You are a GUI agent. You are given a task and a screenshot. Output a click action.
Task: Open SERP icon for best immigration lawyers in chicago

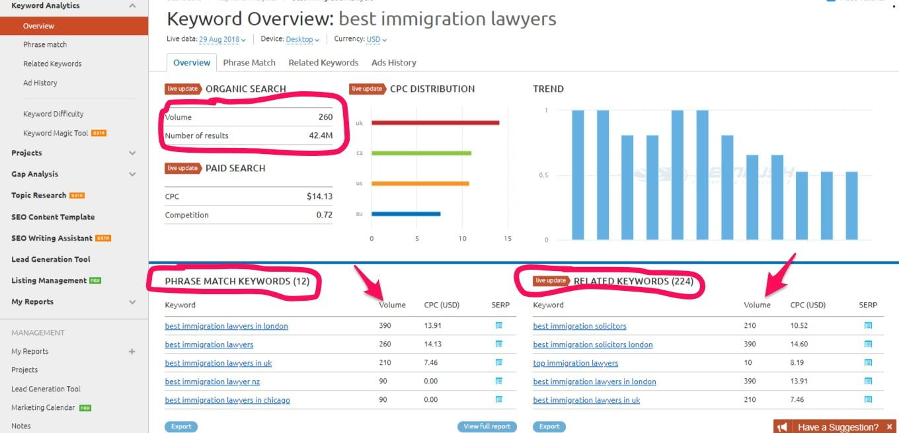pyautogui.click(x=499, y=399)
